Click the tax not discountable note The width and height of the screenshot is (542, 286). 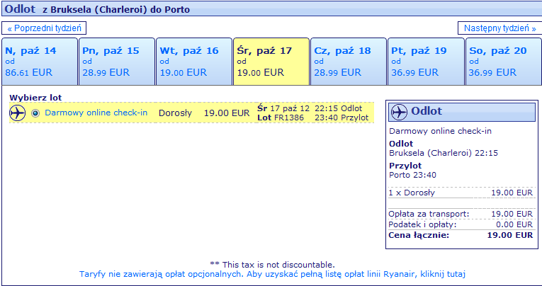(x=272, y=265)
